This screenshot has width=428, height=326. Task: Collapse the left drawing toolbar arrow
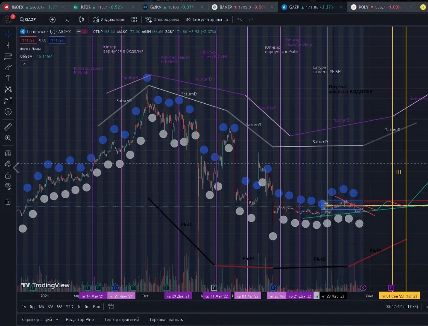pos(16,168)
